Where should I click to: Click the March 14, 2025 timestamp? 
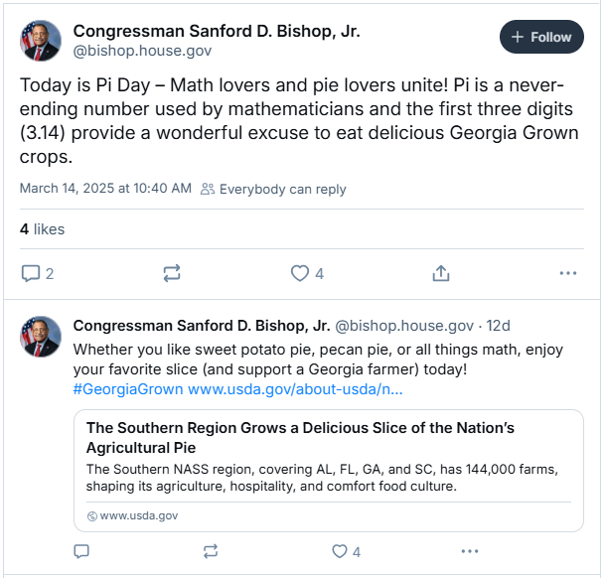[105, 189]
